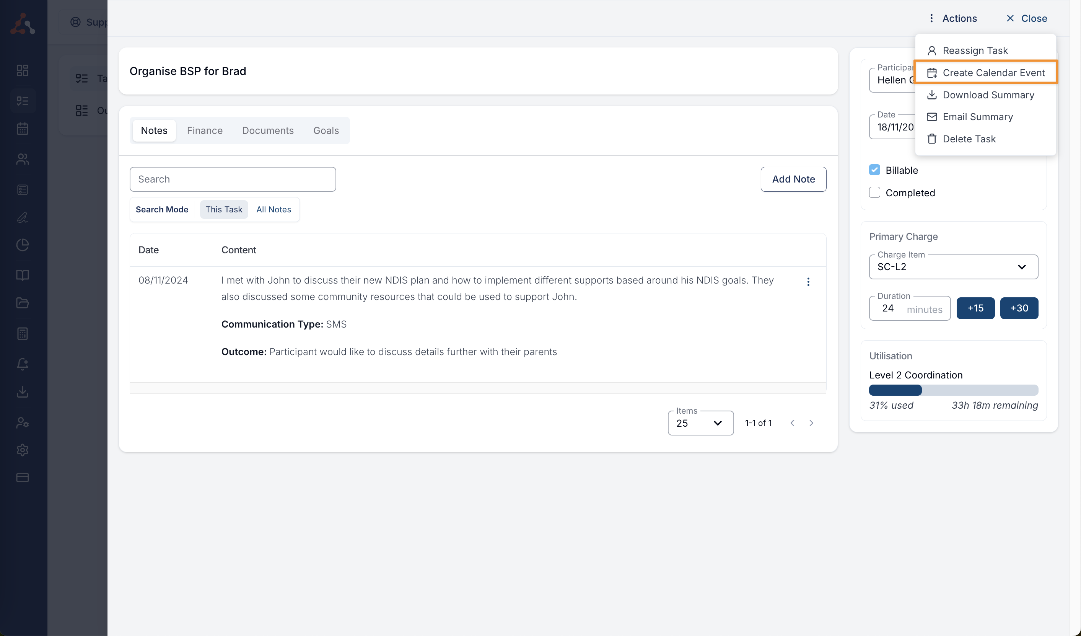Open the participants people icon in sidebar

pos(22,159)
